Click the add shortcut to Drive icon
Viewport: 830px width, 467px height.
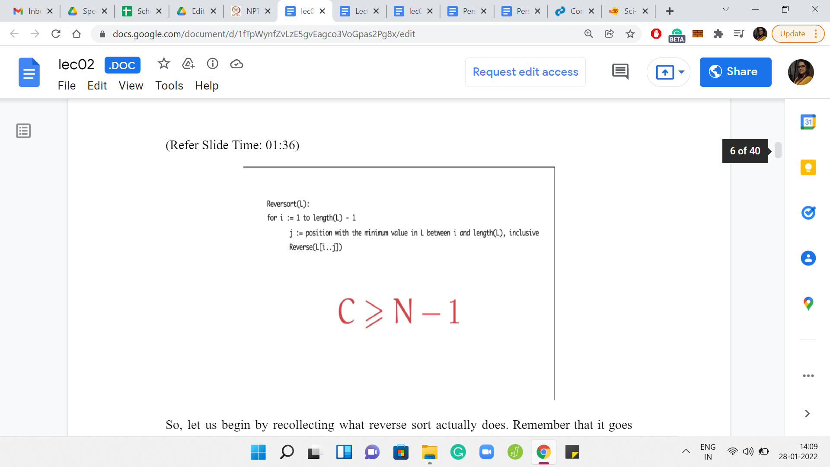pos(188,64)
